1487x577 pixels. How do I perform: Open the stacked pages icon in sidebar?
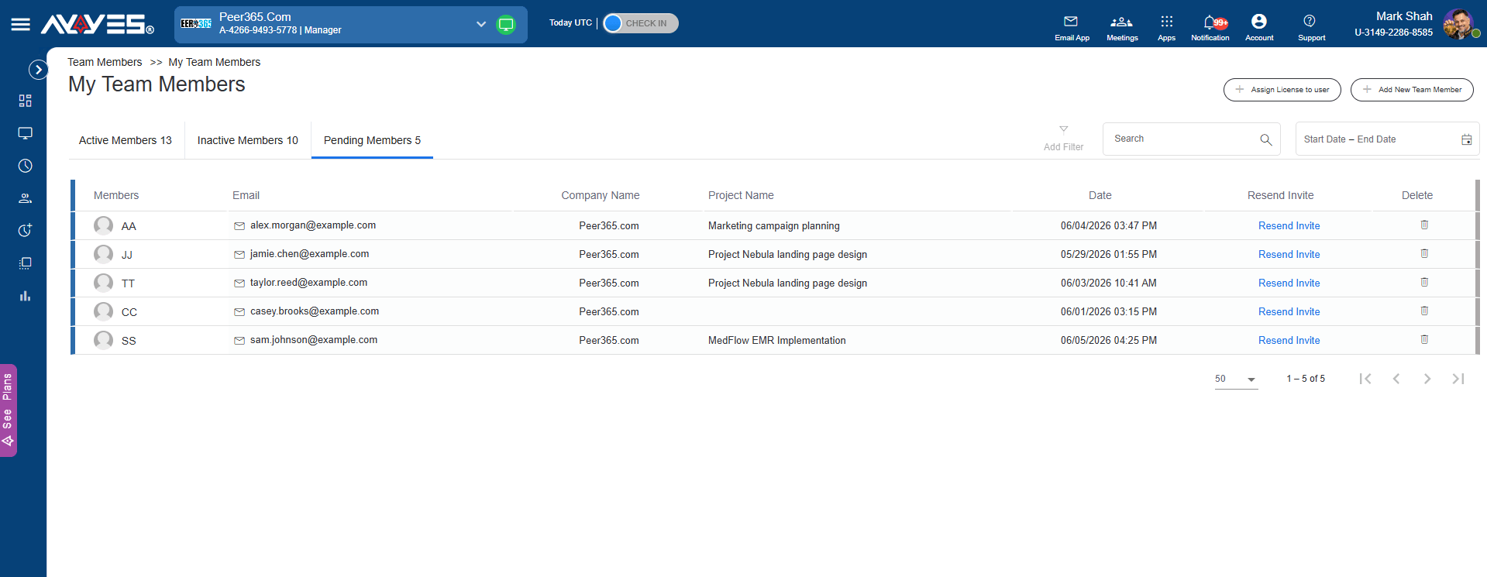(26, 263)
